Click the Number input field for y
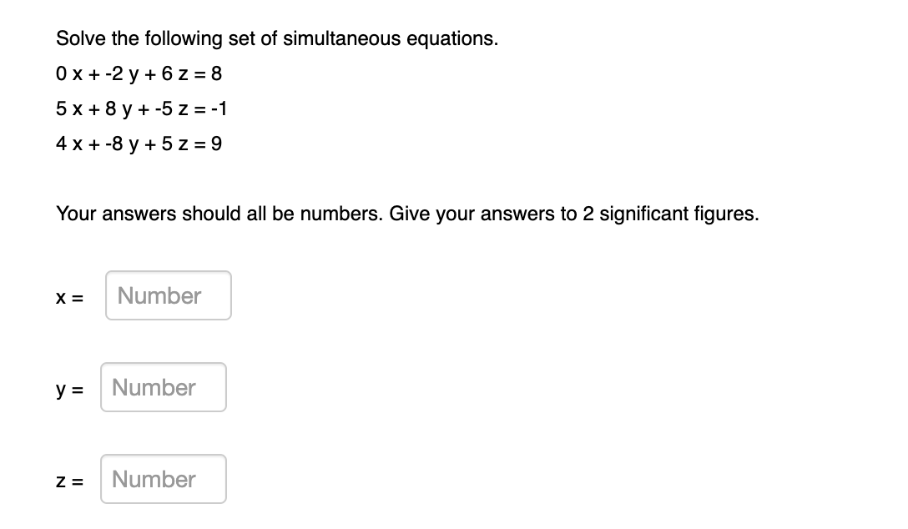 163,387
